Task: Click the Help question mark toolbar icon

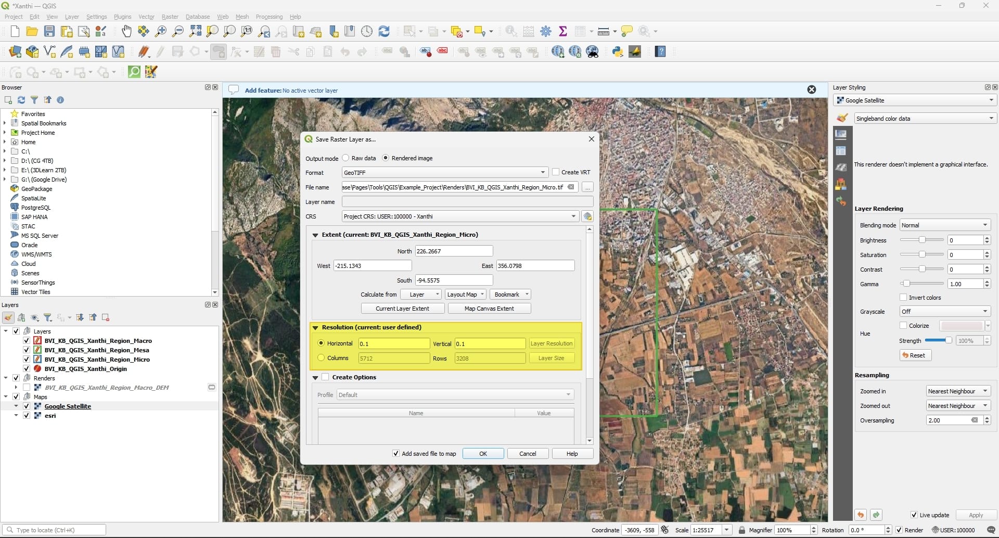Action: pyautogui.click(x=660, y=52)
